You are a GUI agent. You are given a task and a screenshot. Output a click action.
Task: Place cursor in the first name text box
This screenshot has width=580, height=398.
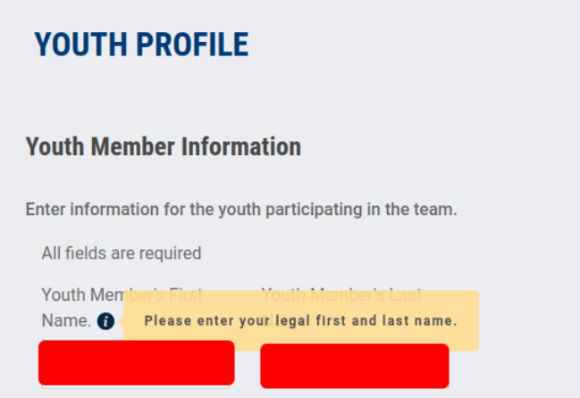(136, 363)
